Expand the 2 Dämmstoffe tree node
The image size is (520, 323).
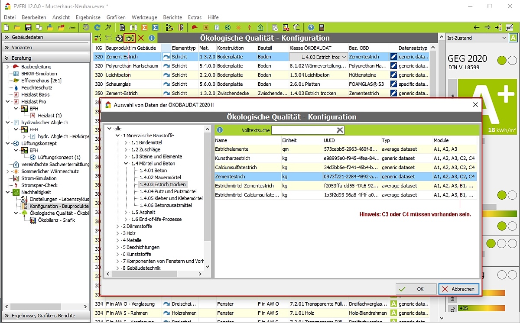(x=117, y=226)
